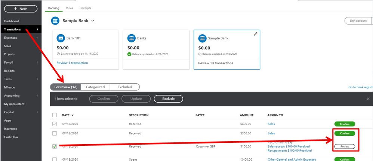
Task: Open Review 1 transaction link
Action: (x=72, y=63)
